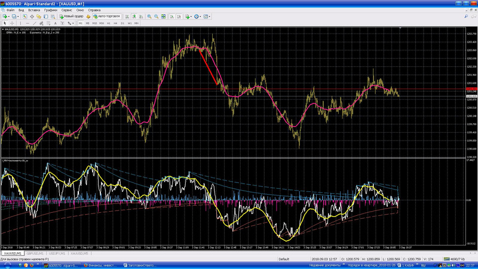Select the trendline drawing tool
The image size is (478, 269).
(33, 23)
